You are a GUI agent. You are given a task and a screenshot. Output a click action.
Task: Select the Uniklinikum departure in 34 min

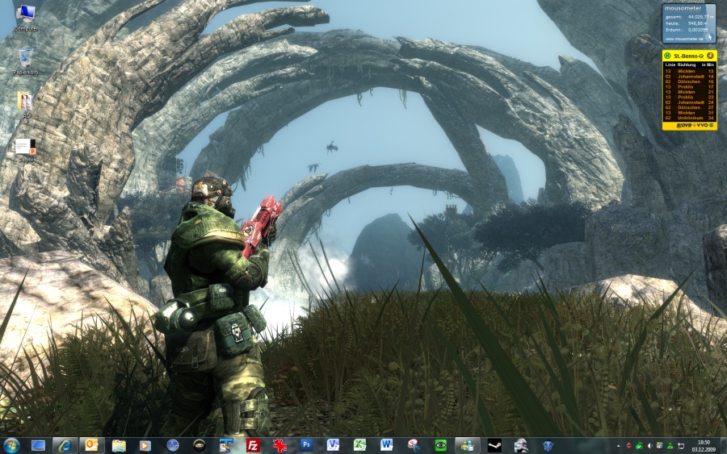[690, 118]
